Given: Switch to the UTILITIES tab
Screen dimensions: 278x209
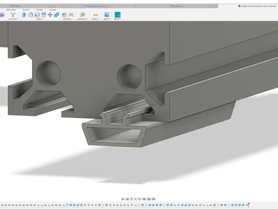Looking at the screenshot, I should [40, 10].
